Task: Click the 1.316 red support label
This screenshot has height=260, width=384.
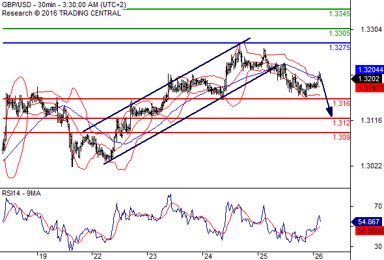Action: [x=342, y=103]
